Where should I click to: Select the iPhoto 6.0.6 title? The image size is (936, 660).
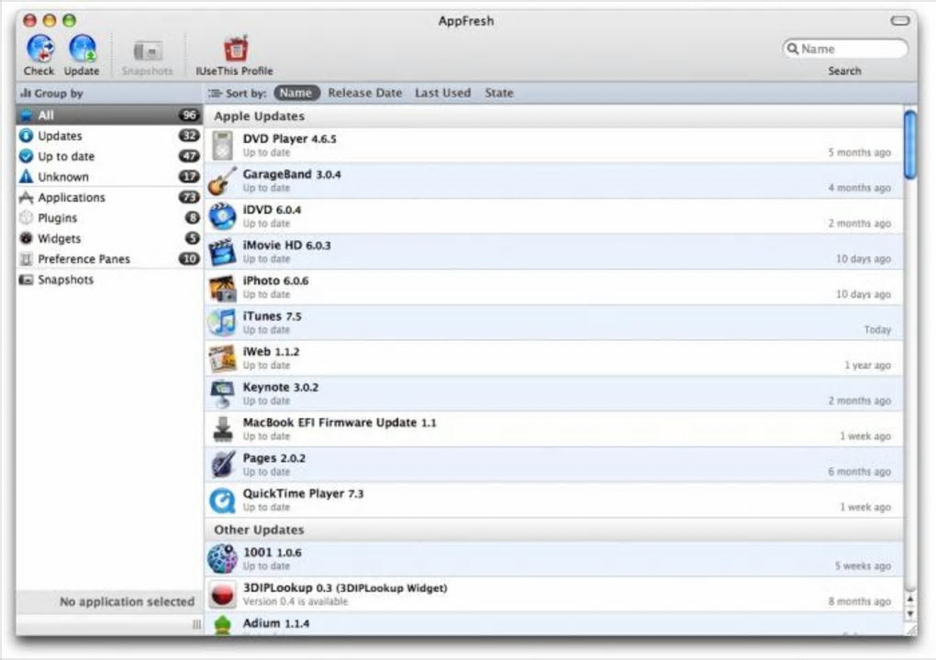pyautogui.click(x=276, y=280)
